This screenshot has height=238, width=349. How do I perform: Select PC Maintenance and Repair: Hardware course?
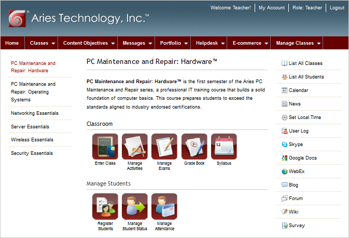tap(33, 67)
